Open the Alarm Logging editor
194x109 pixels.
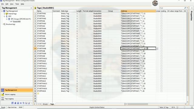[x=17, y=94]
